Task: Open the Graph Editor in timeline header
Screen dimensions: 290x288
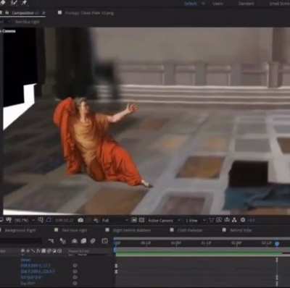Action: click(x=104, y=241)
